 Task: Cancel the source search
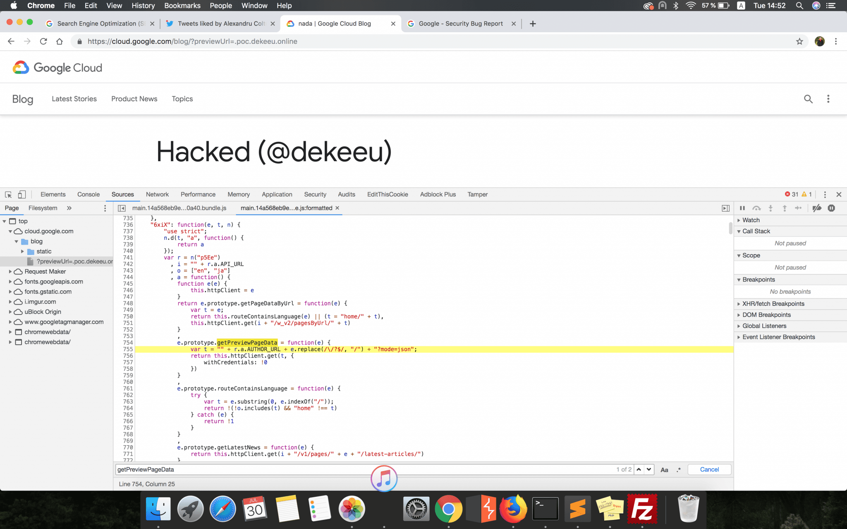(x=709, y=469)
